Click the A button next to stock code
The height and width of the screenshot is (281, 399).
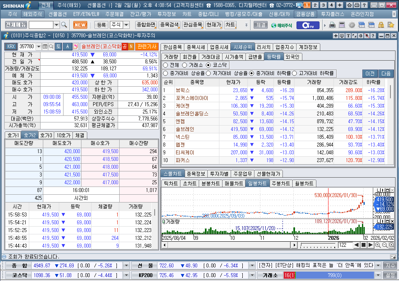pos(67,47)
